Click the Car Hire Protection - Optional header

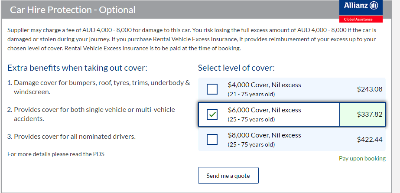tap(72, 10)
